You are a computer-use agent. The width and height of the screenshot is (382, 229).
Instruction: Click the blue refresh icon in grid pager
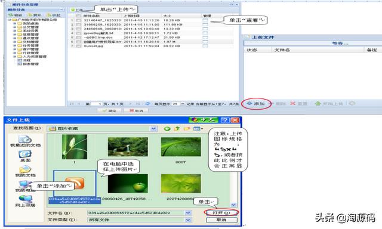147,104
